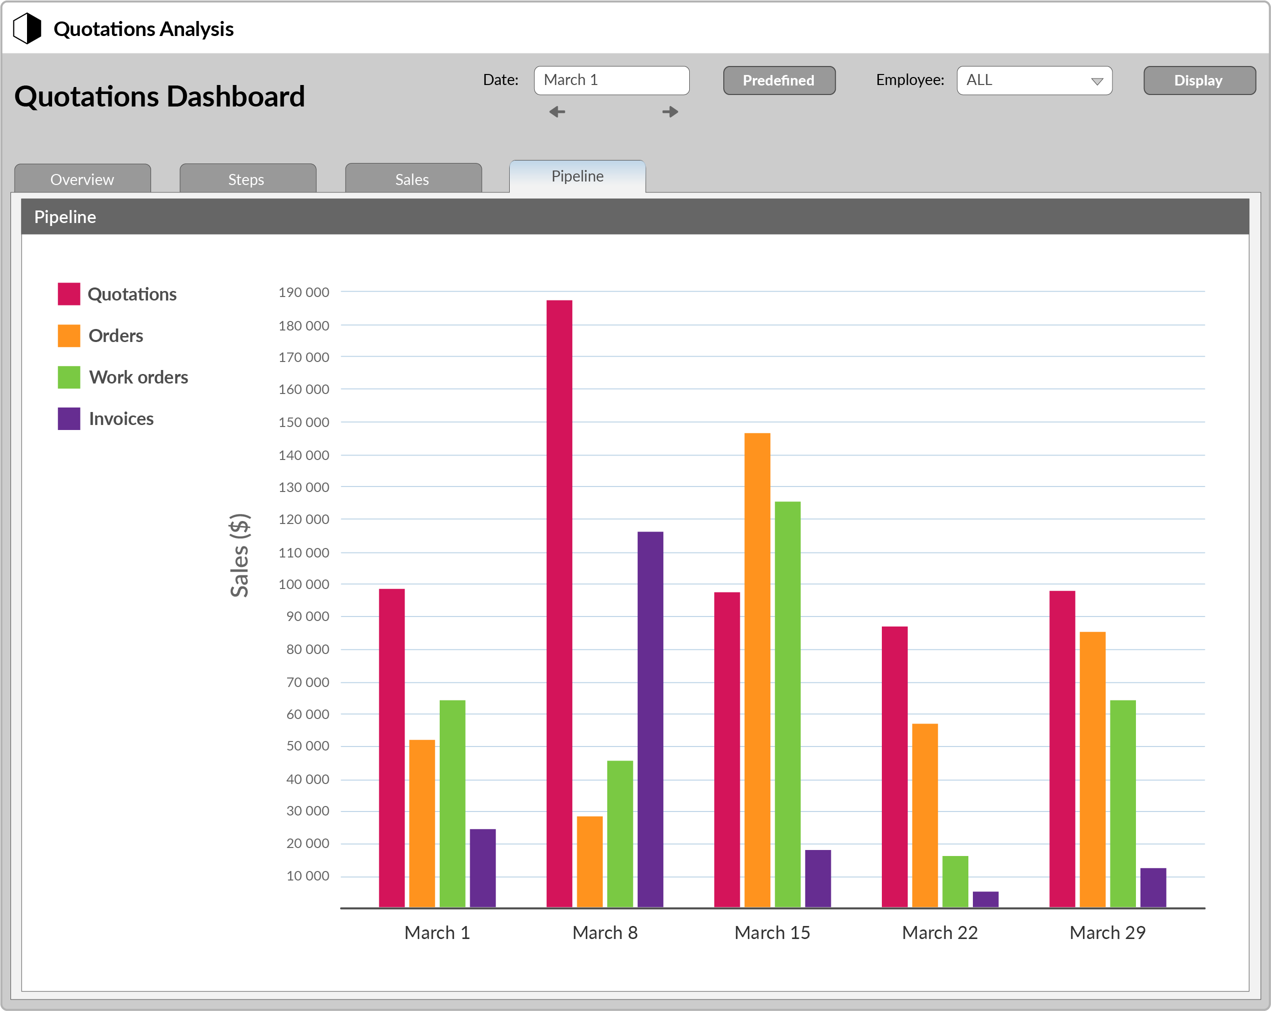This screenshot has width=1271, height=1011.
Task: Click the Work orders legend label
Action: pos(139,377)
